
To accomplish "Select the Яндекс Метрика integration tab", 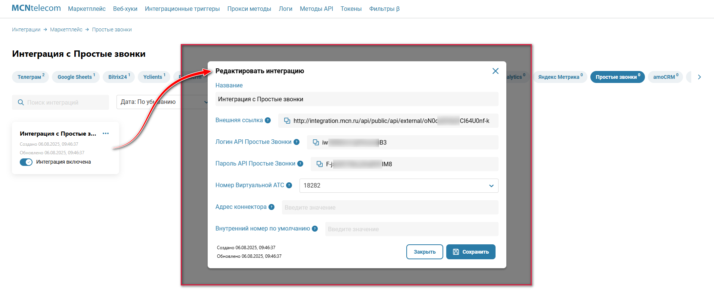I will (x=560, y=77).
